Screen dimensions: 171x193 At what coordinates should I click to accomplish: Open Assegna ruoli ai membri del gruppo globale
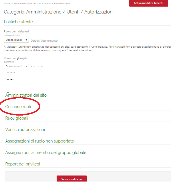(46, 153)
